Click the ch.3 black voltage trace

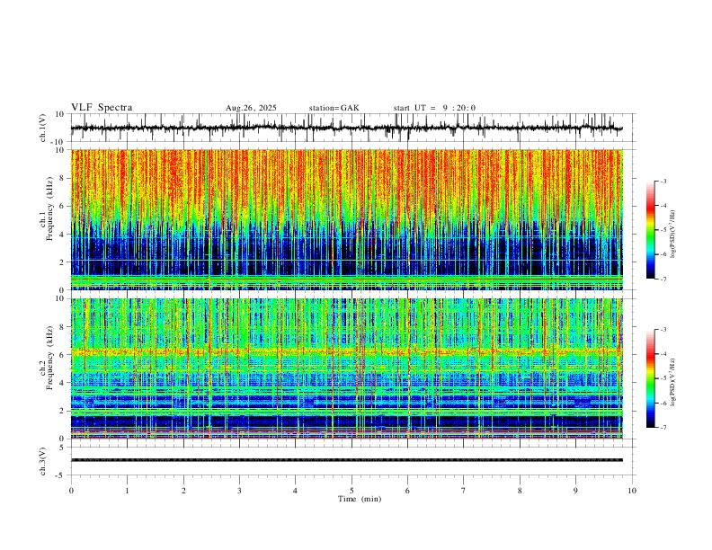(x=346, y=460)
